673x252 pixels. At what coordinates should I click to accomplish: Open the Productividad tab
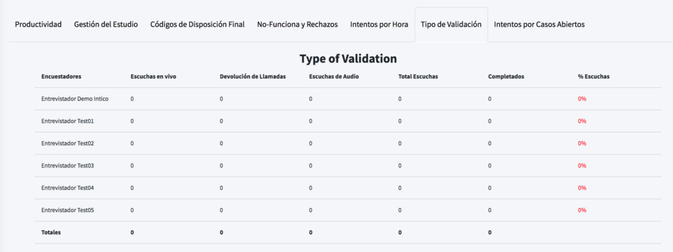[x=38, y=24]
